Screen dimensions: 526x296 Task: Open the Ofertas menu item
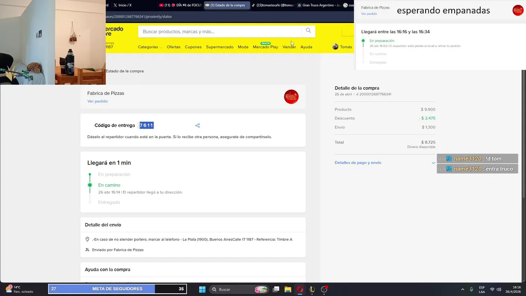click(x=173, y=47)
